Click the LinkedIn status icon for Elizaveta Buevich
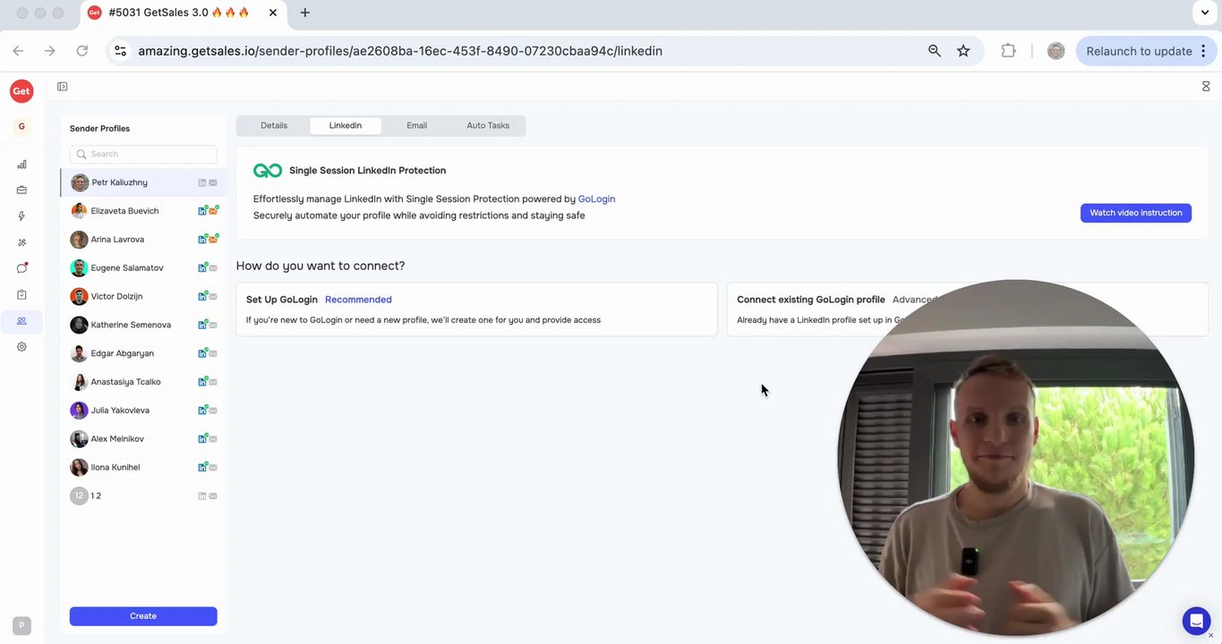The width and height of the screenshot is (1222, 644). tap(202, 211)
